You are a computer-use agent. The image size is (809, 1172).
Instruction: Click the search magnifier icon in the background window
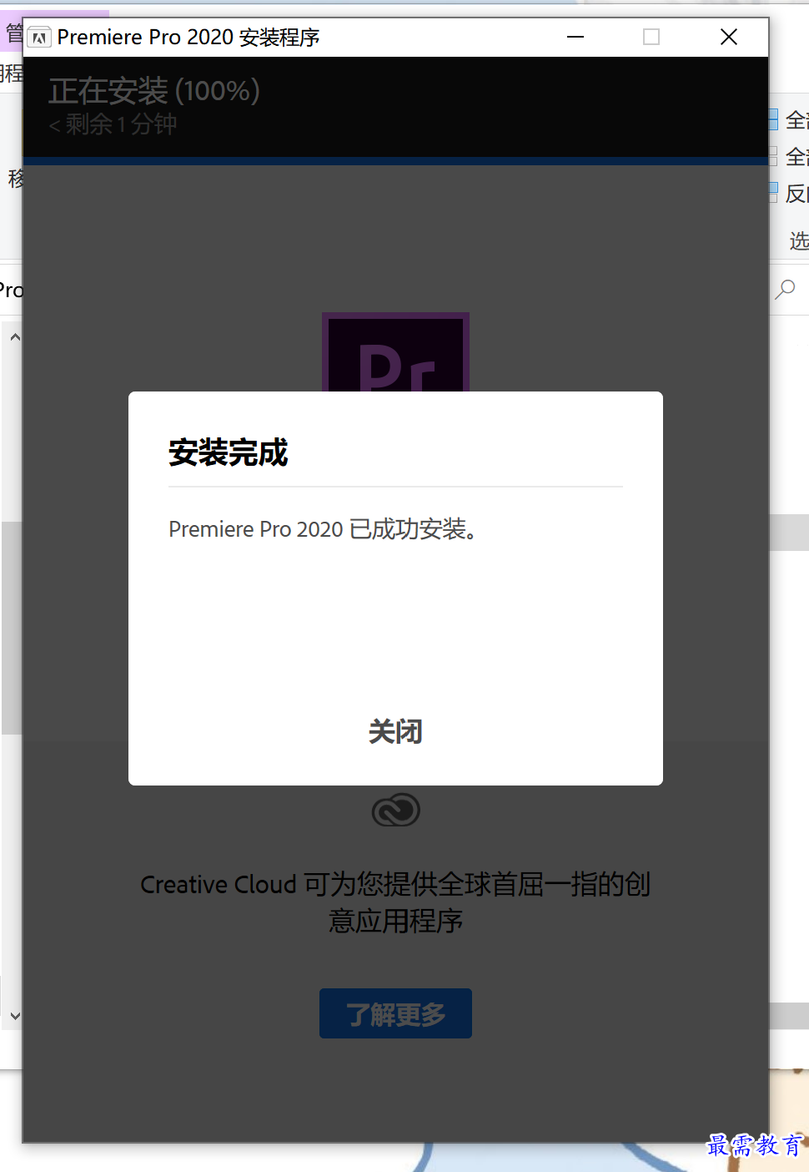pos(786,290)
